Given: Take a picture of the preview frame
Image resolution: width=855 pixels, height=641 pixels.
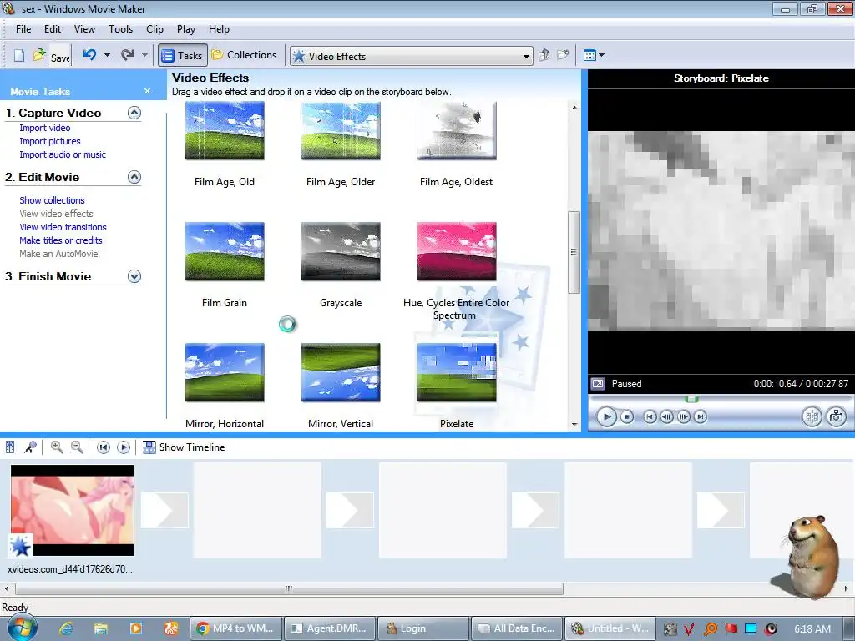Looking at the screenshot, I should [836, 417].
